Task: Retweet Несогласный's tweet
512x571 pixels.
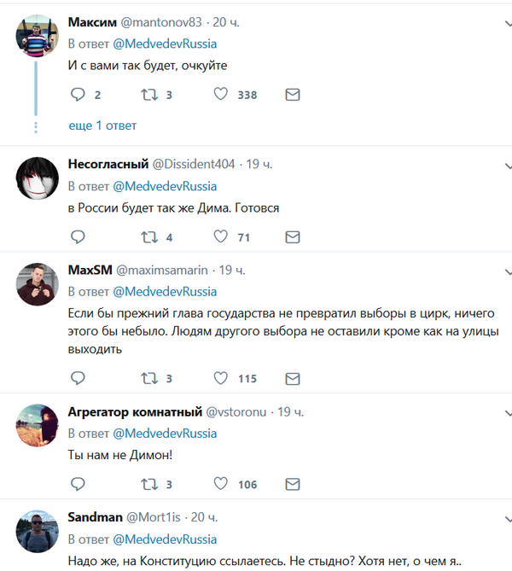Action: (148, 236)
